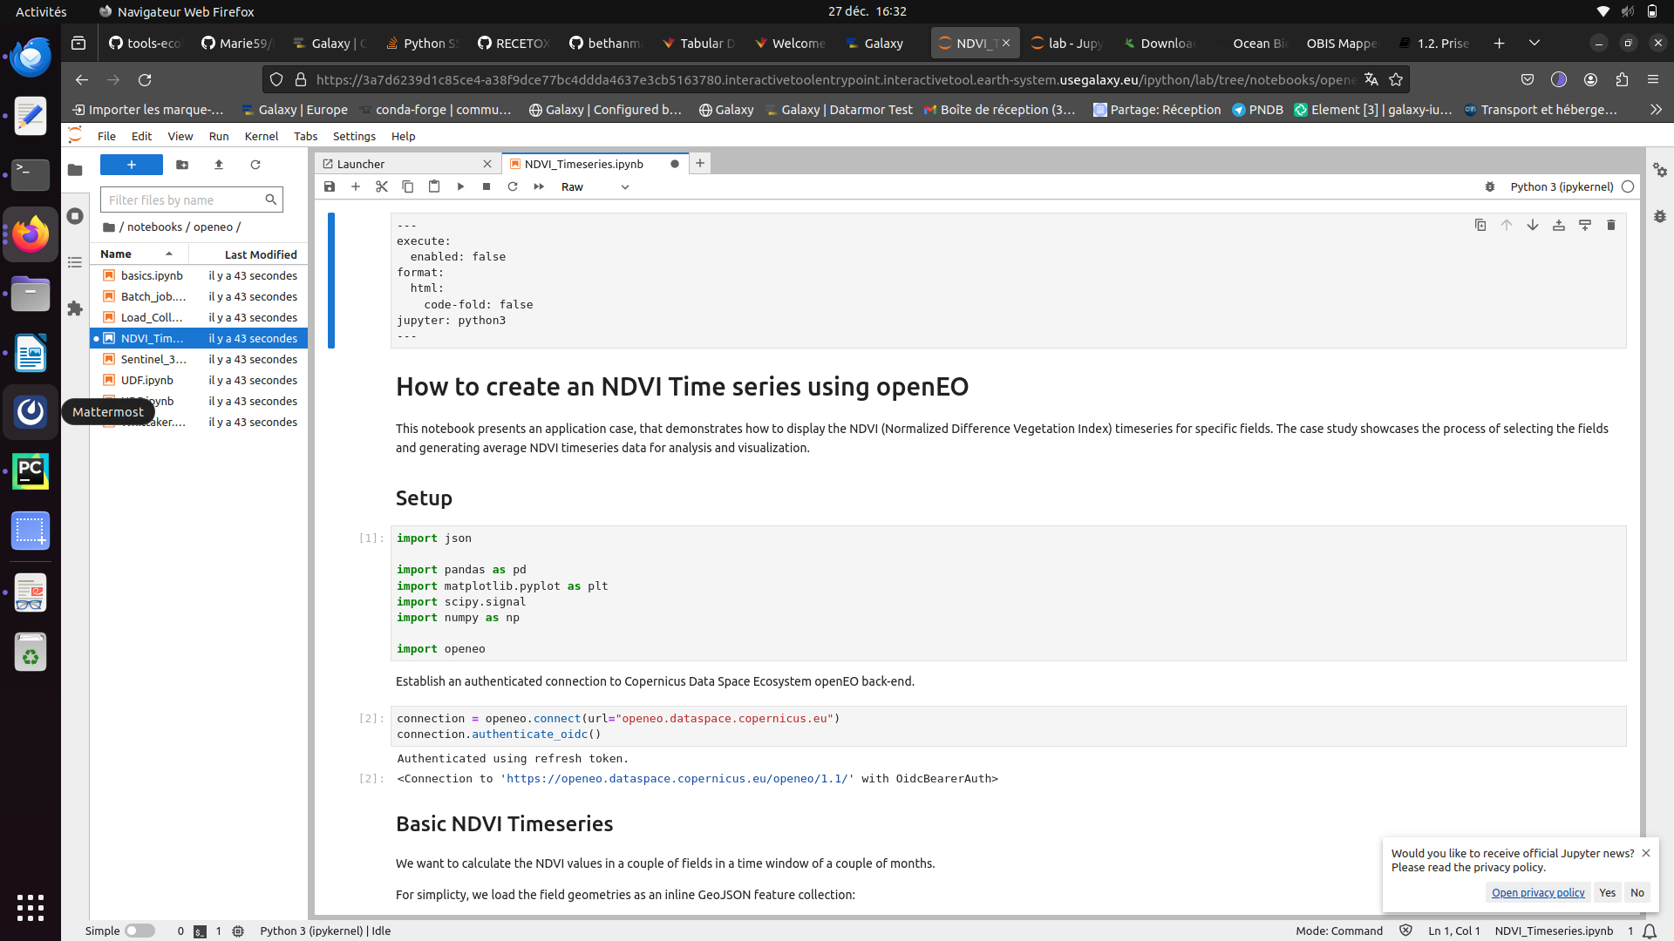
Task: Open the debugger panel in right sidebar
Action: (x=1660, y=216)
